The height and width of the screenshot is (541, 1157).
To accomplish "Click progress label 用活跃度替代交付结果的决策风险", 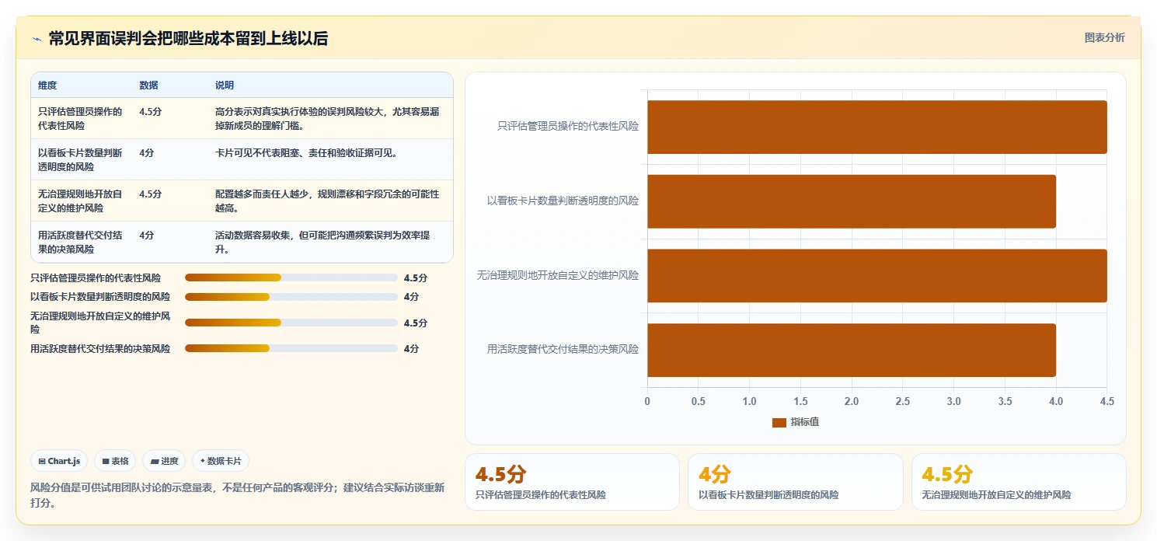I will click(100, 348).
